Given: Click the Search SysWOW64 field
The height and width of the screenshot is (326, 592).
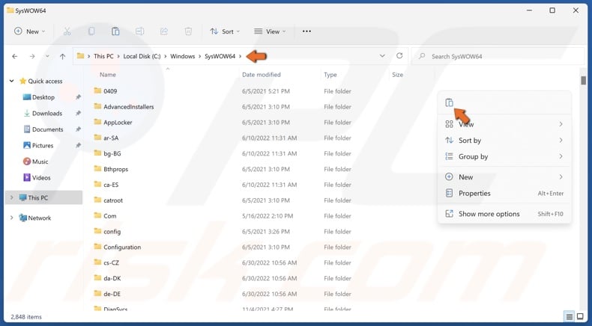Looking at the screenshot, I should [498, 56].
